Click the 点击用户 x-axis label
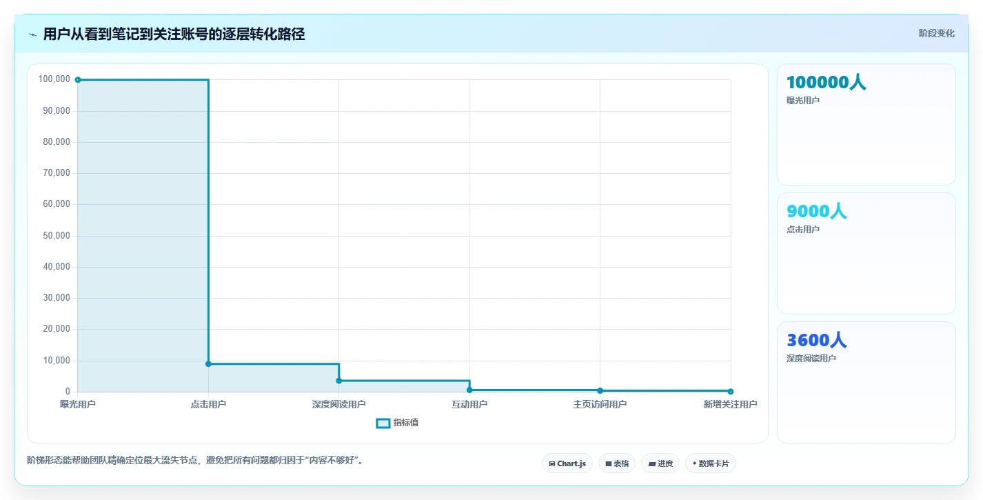 pyautogui.click(x=208, y=404)
